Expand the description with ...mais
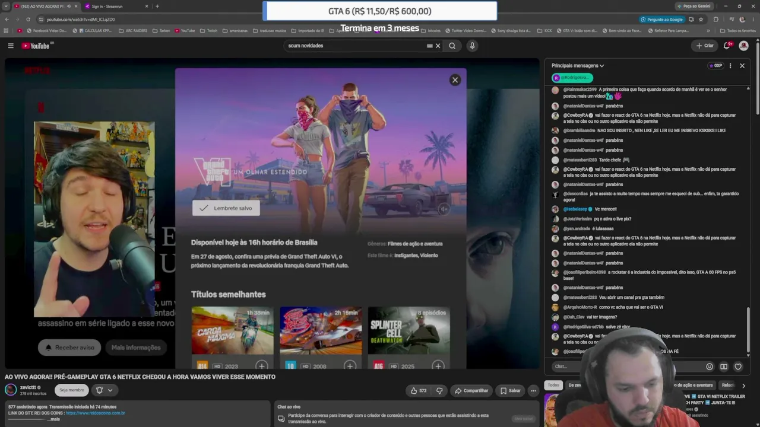The height and width of the screenshot is (427, 760). [x=53, y=419]
